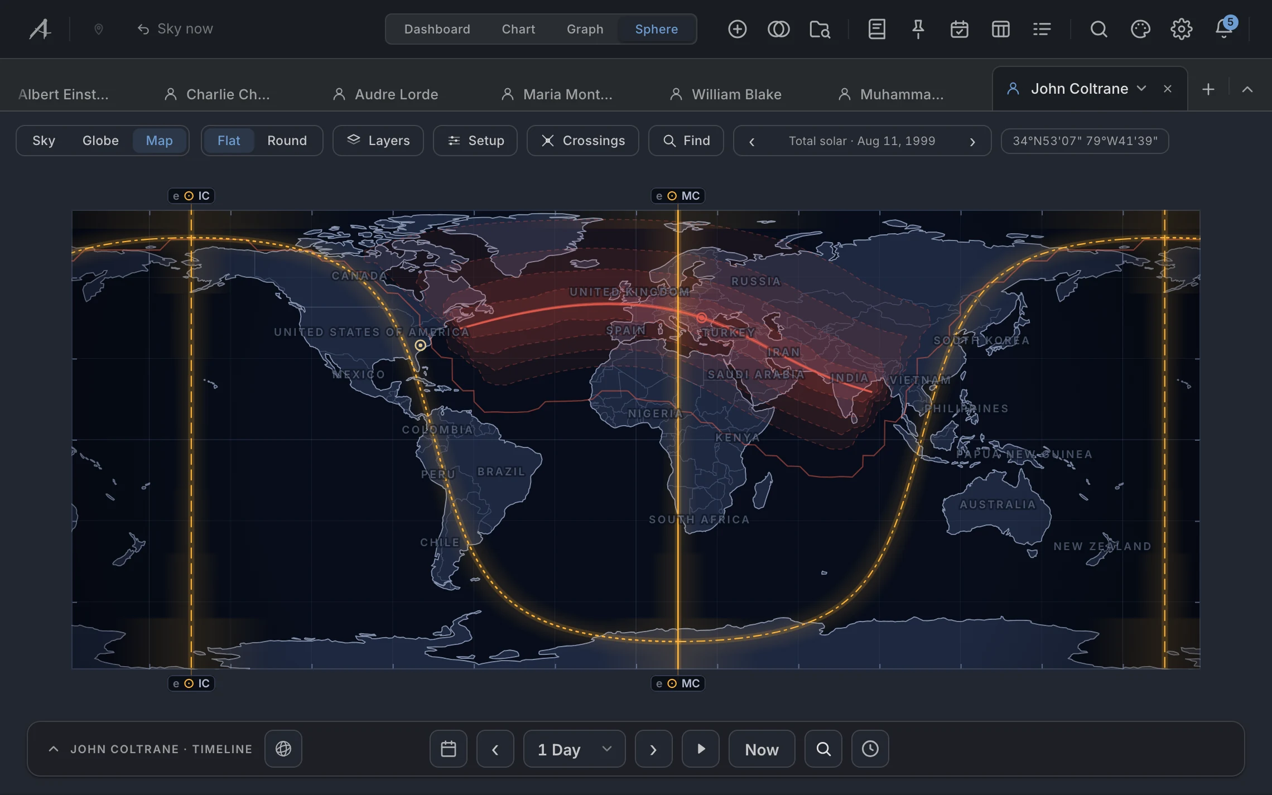1272x795 pixels.
Task: Step timeline forward with right arrow
Action: [x=654, y=749]
